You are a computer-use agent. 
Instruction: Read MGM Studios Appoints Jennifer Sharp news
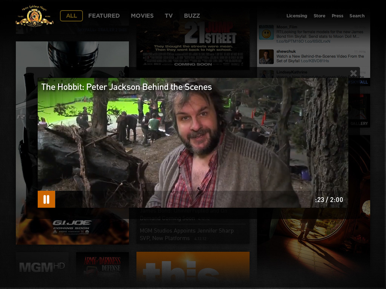point(187,234)
